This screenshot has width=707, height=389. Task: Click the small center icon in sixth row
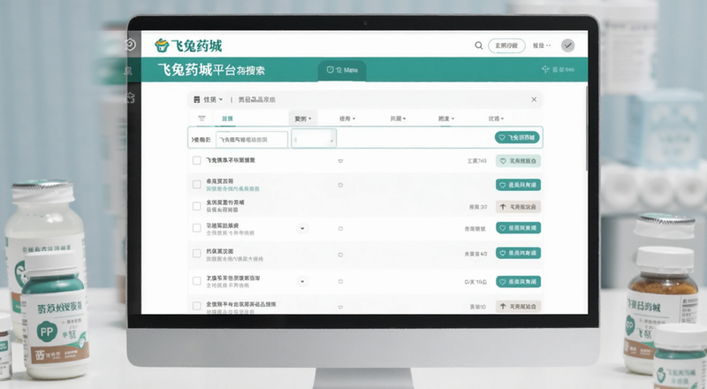coord(340,282)
